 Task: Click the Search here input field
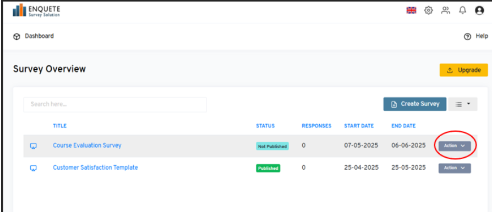click(x=115, y=104)
